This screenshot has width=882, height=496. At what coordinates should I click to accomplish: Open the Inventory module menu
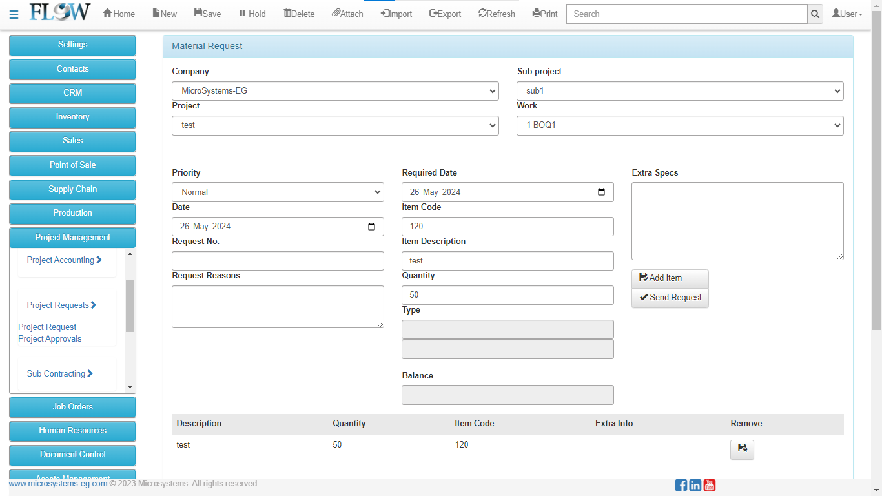pos(72,117)
